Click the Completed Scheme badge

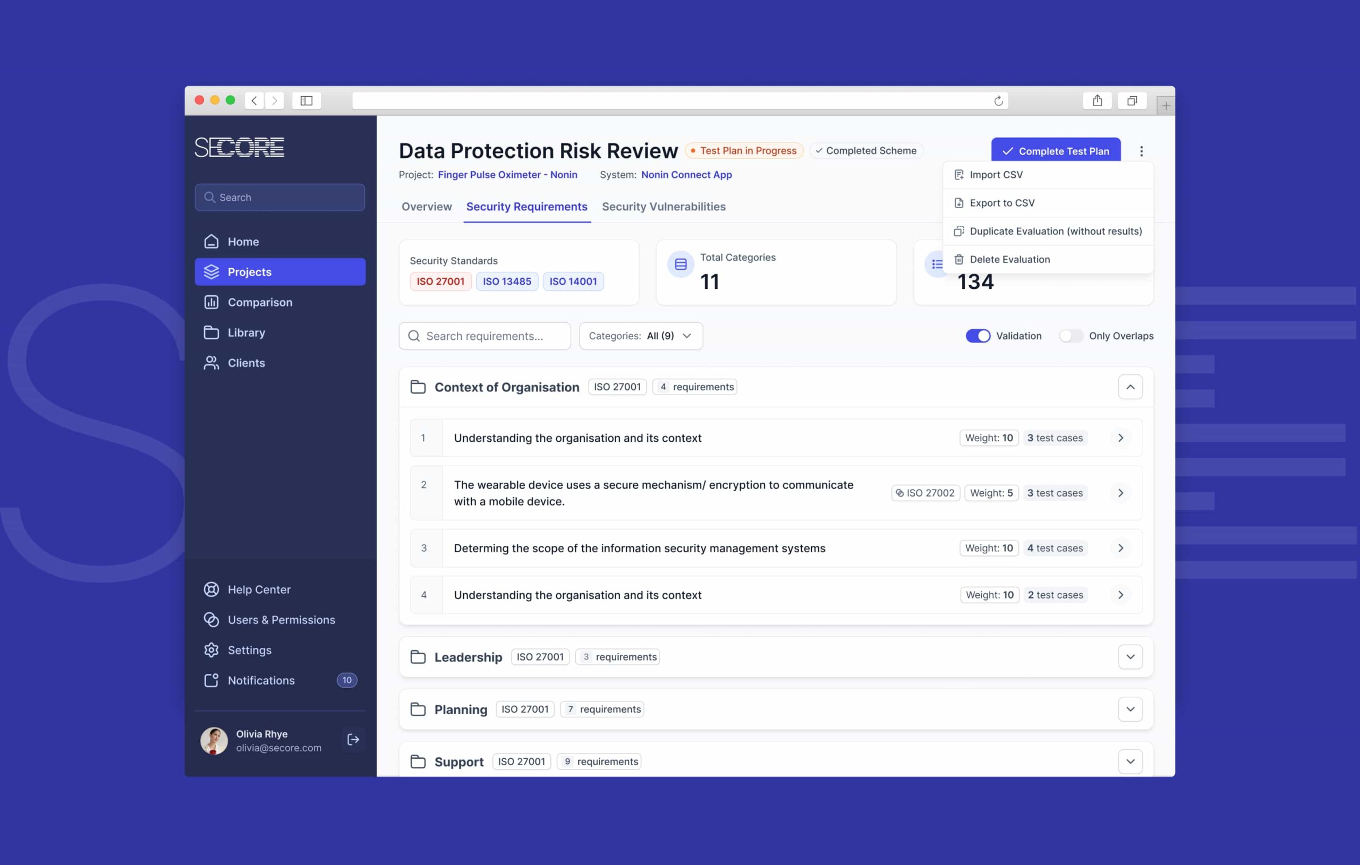pyautogui.click(x=866, y=151)
